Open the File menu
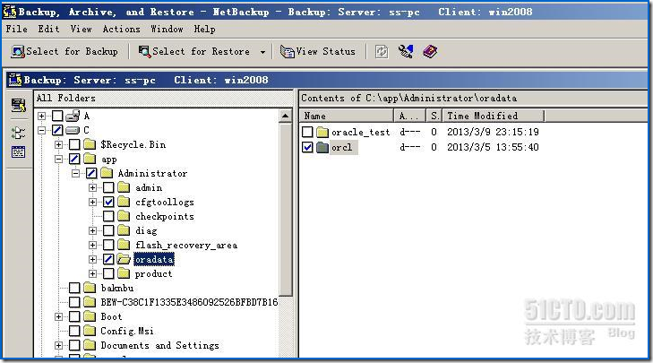 pyautogui.click(x=17, y=30)
